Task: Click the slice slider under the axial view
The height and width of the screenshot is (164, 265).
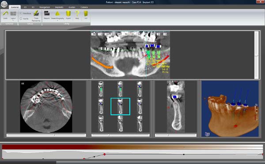Action: (46, 135)
